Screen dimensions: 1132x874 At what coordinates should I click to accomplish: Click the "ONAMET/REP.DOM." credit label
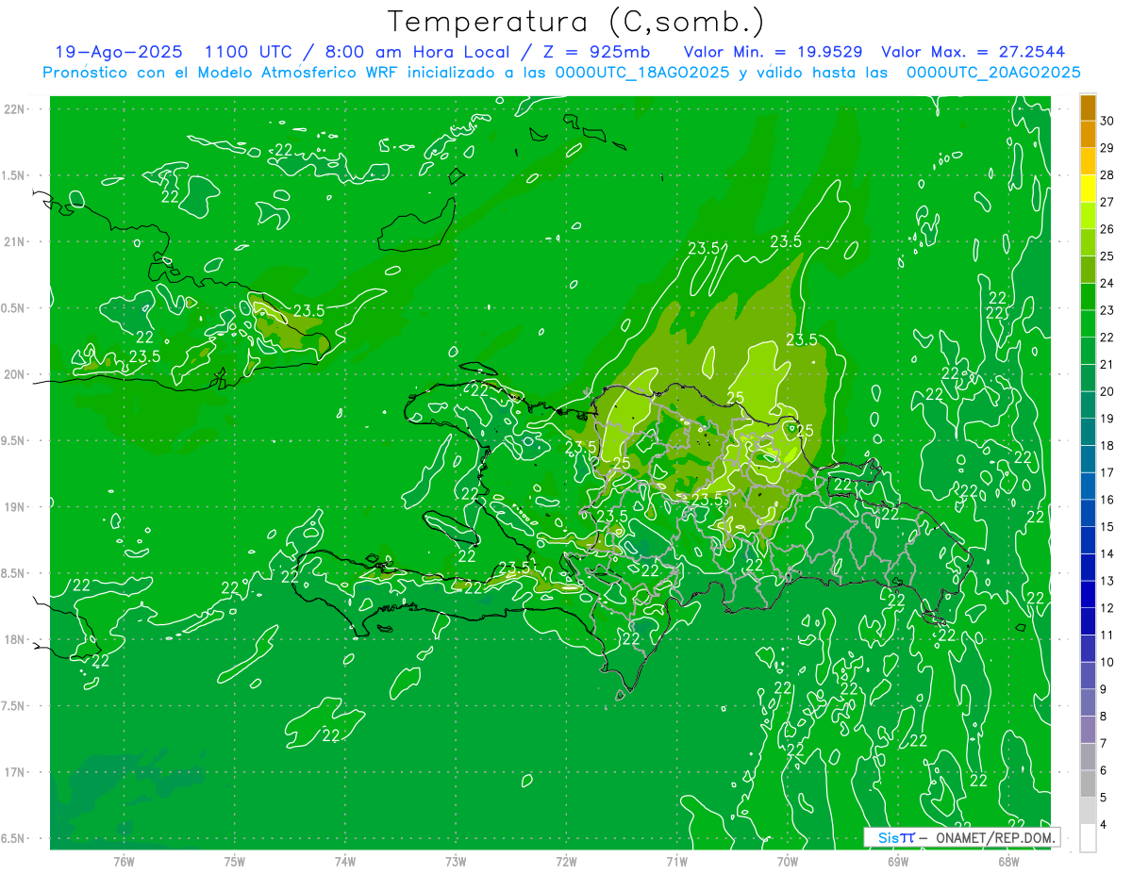(x=994, y=837)
